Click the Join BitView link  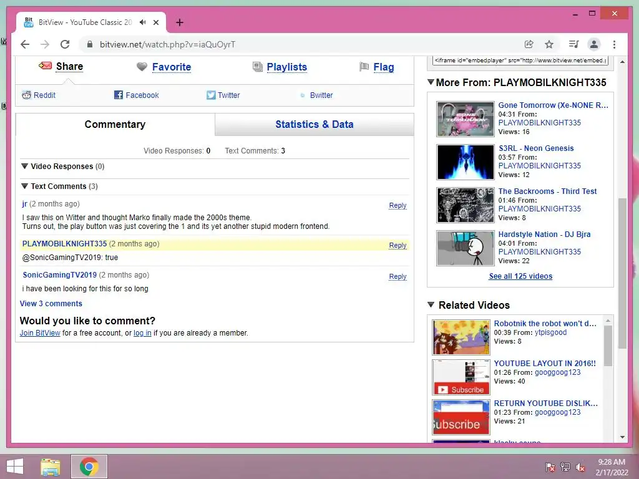(x=40, y=333)
